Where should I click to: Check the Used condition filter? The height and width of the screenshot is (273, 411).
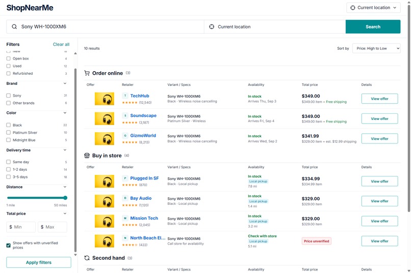click(x=8, y=66)
